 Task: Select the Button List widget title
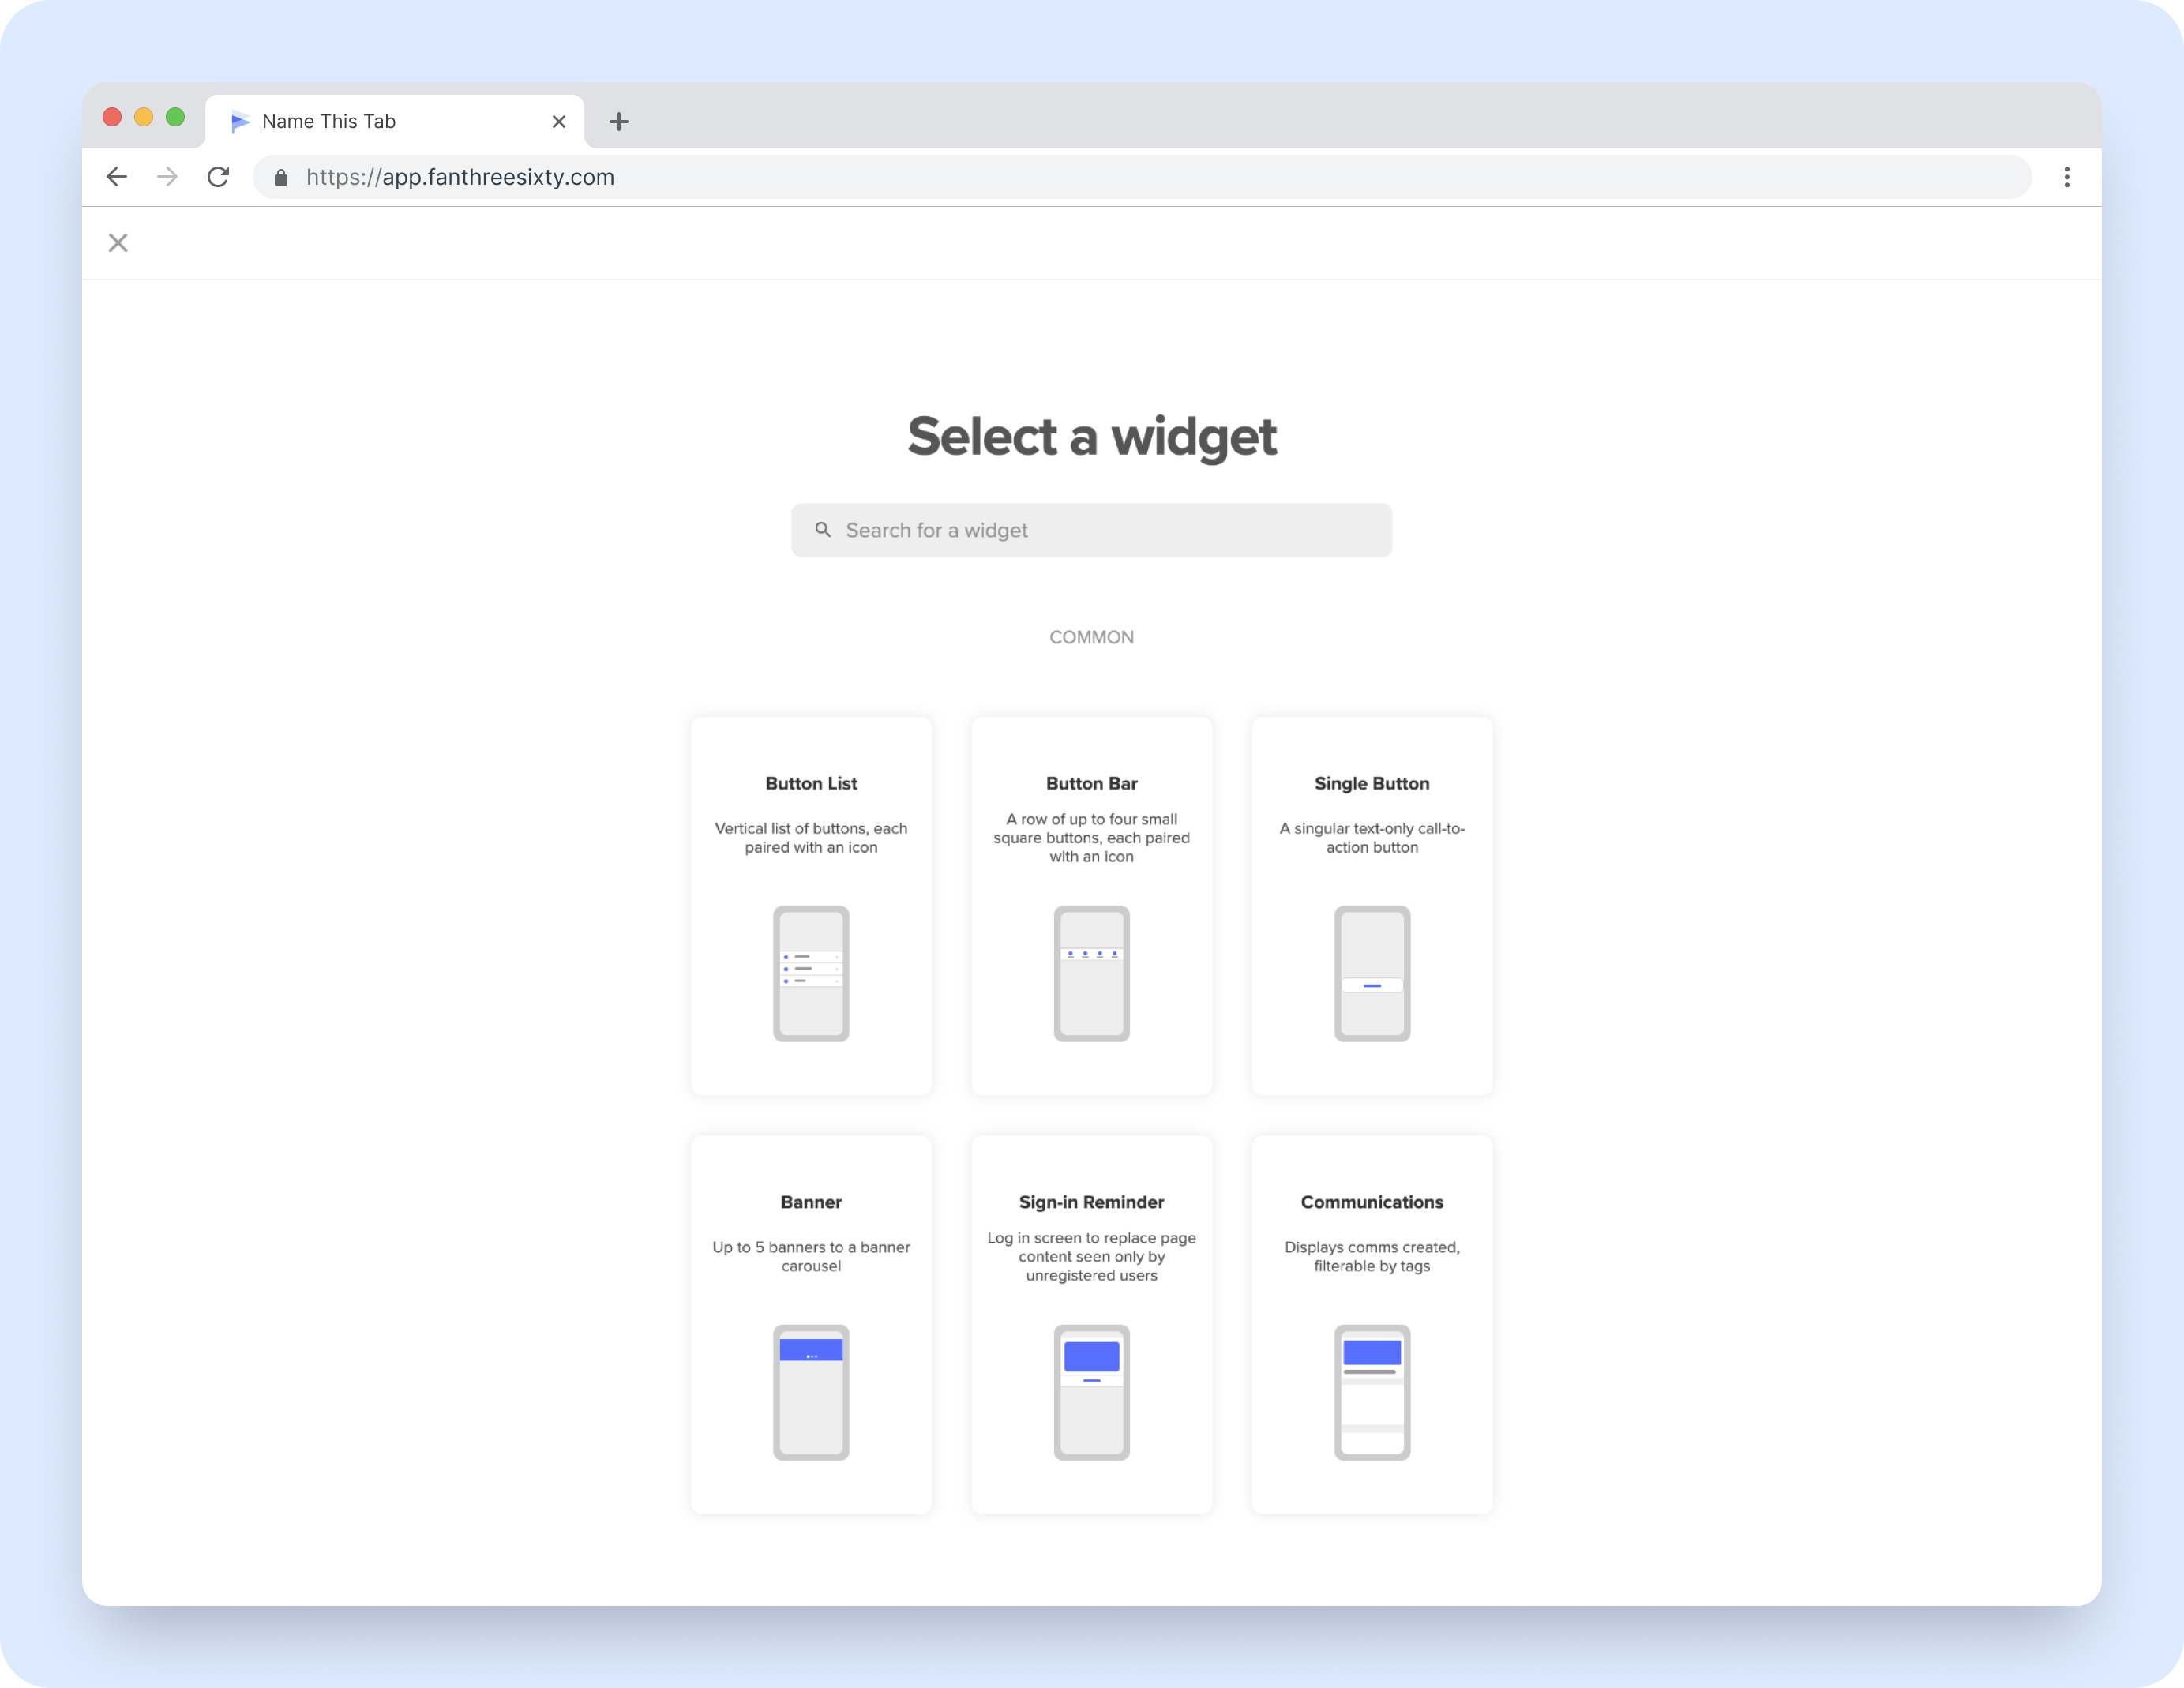coord(811,784)
